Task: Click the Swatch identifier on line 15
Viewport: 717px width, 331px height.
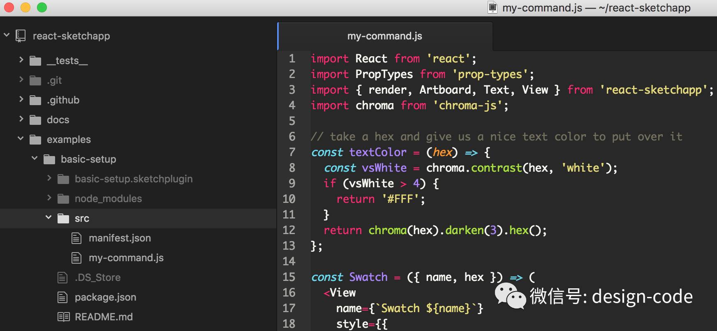Action: coord(368,277)
